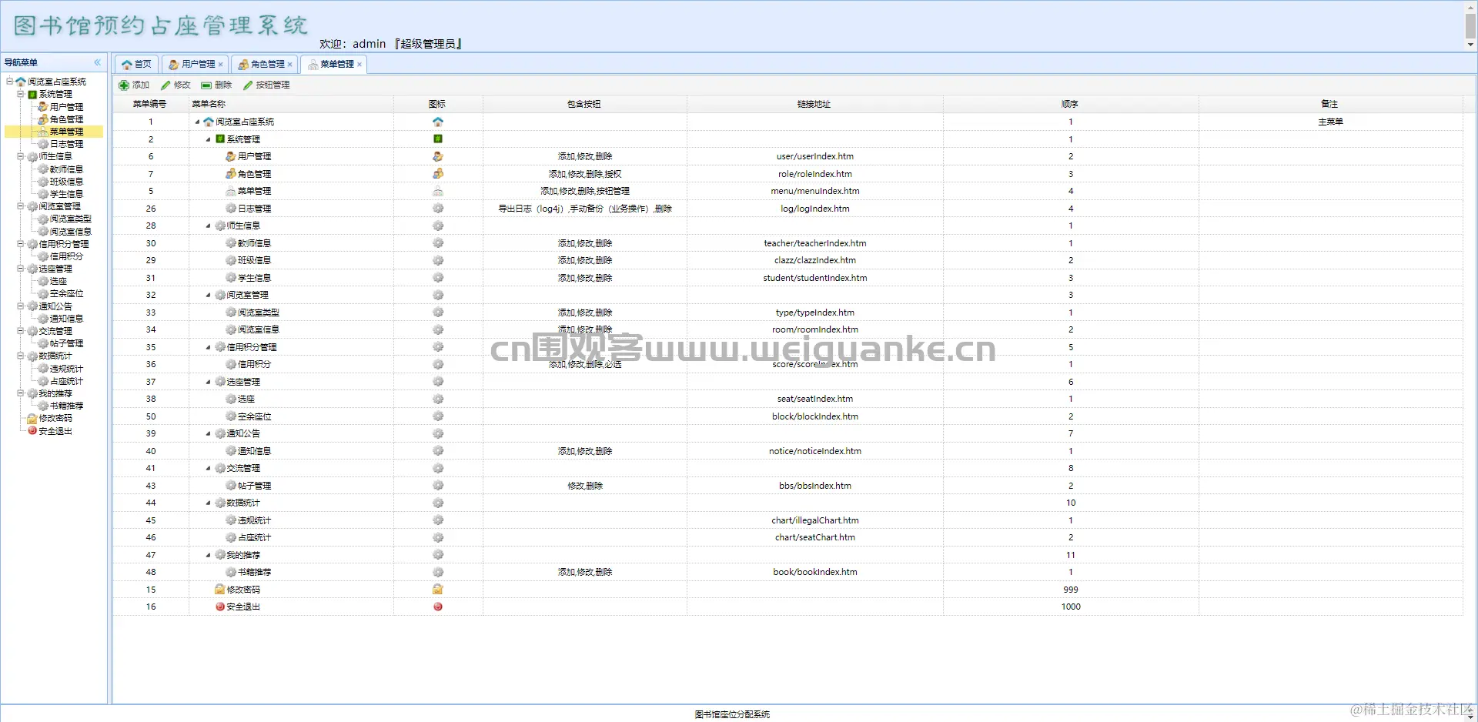The image size is (1478, 722).
Task: Collapse sidebar 师生信息 tree node
Action: click(21, 156)
